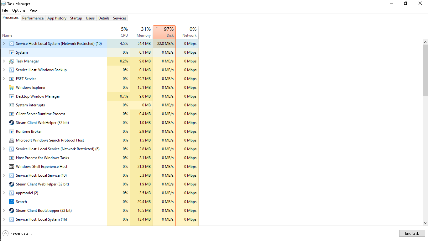Click the 21.8 MB memory value
The height and width of the screenshot is (241, 428).
tap(144, 167)
